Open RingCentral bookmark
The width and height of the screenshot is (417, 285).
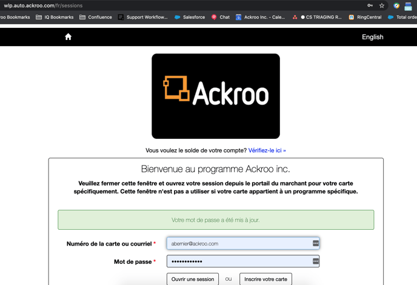coord(365,17)
